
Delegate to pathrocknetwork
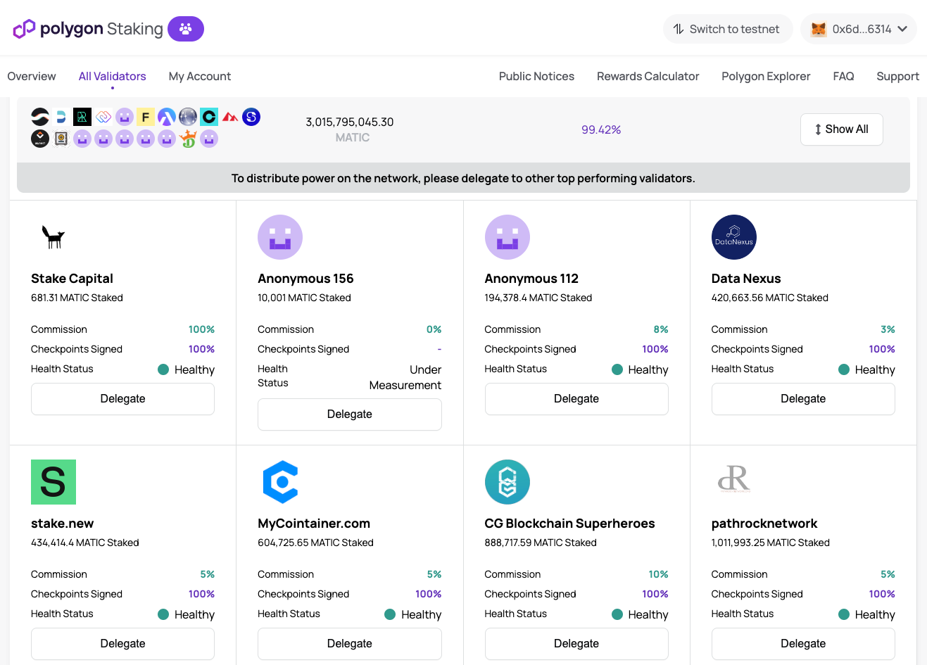(803, 644)
